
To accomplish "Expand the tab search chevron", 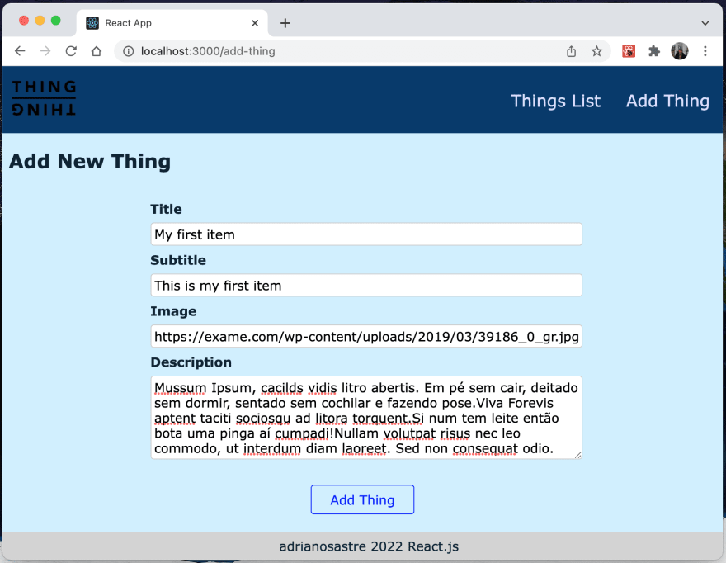I will (705, 23).
